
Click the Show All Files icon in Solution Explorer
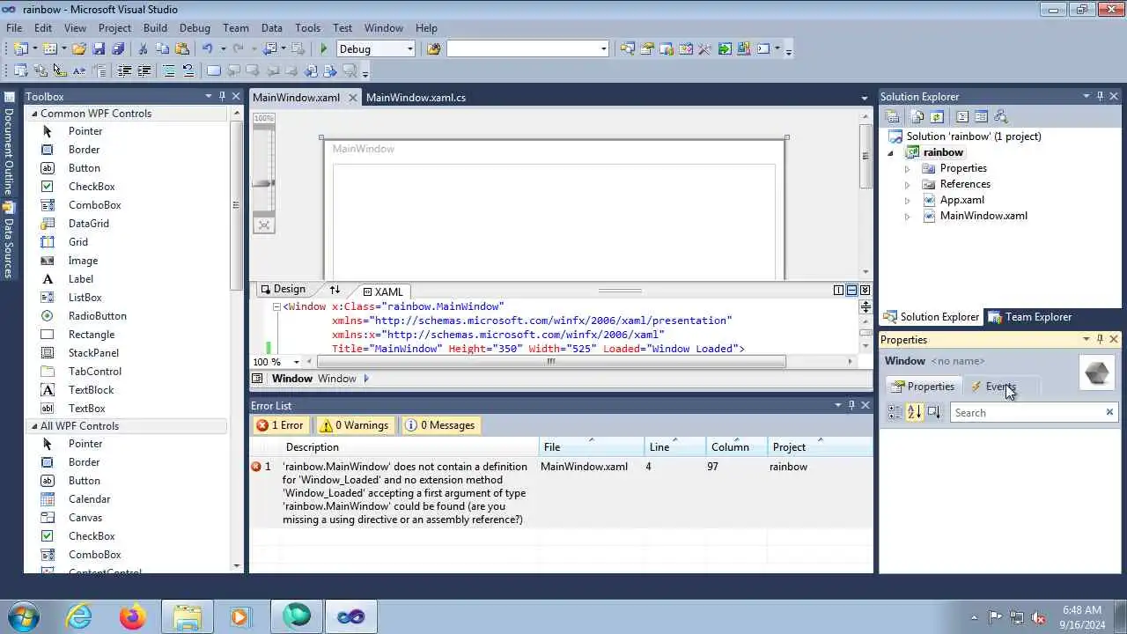click(x=918, y=116)
